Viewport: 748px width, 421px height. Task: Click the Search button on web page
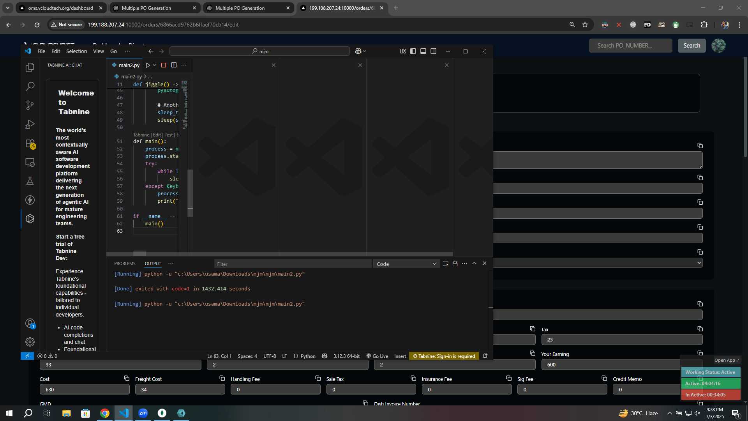coord(692,46)
